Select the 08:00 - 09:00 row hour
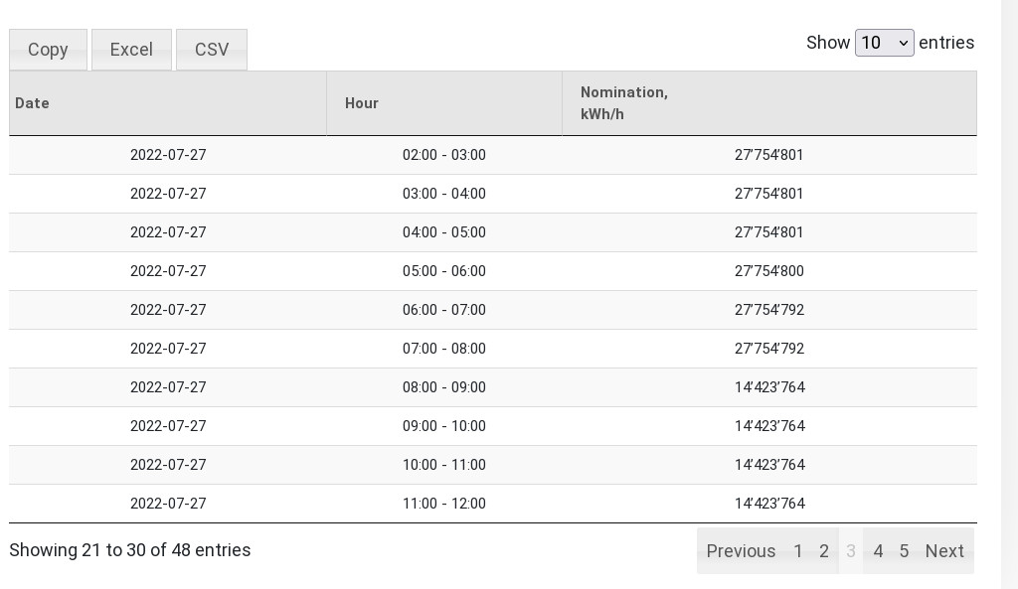Screen dimensions: 1018x589 coord(444,387)
